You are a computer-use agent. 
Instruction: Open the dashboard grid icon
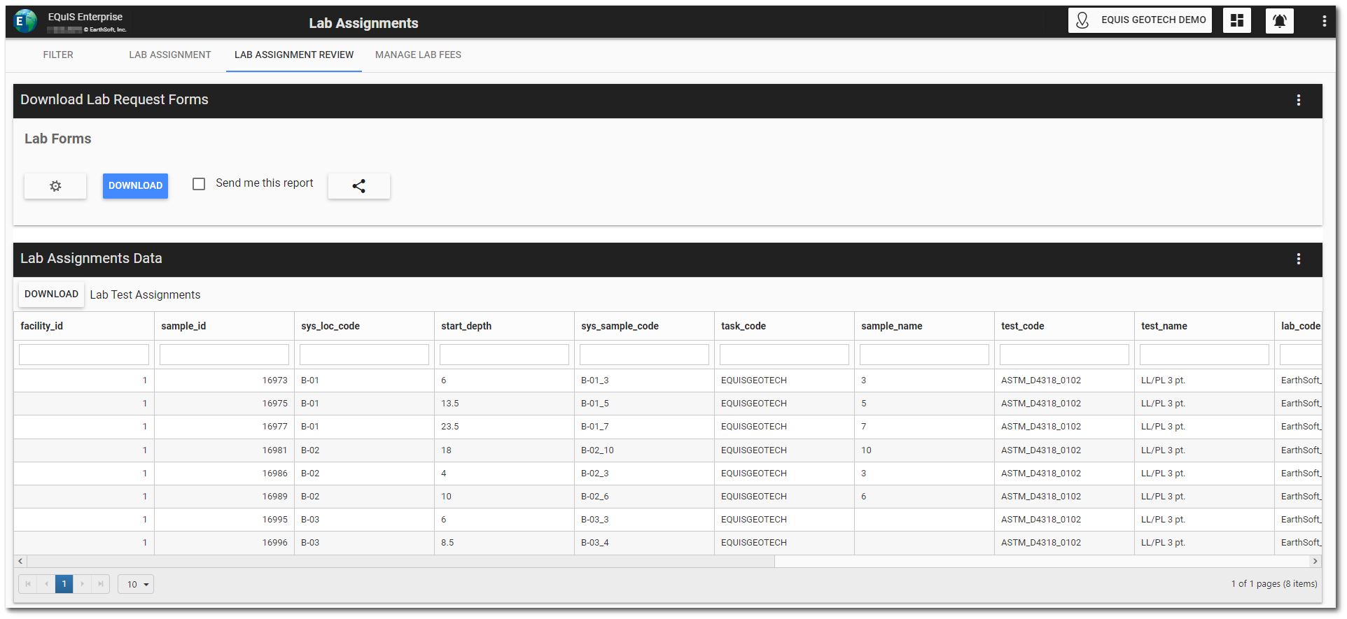(1236, 21)
